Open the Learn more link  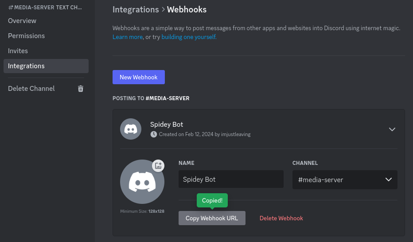click(x=128, y=37)
